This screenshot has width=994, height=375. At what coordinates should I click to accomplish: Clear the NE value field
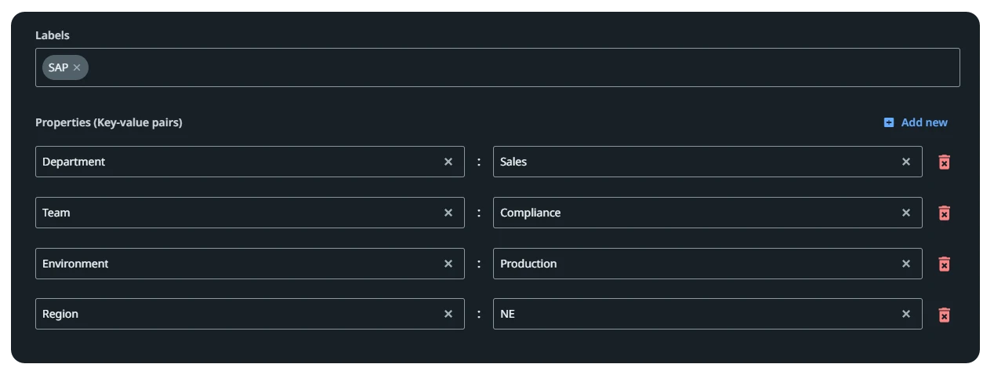click(906, 314)
